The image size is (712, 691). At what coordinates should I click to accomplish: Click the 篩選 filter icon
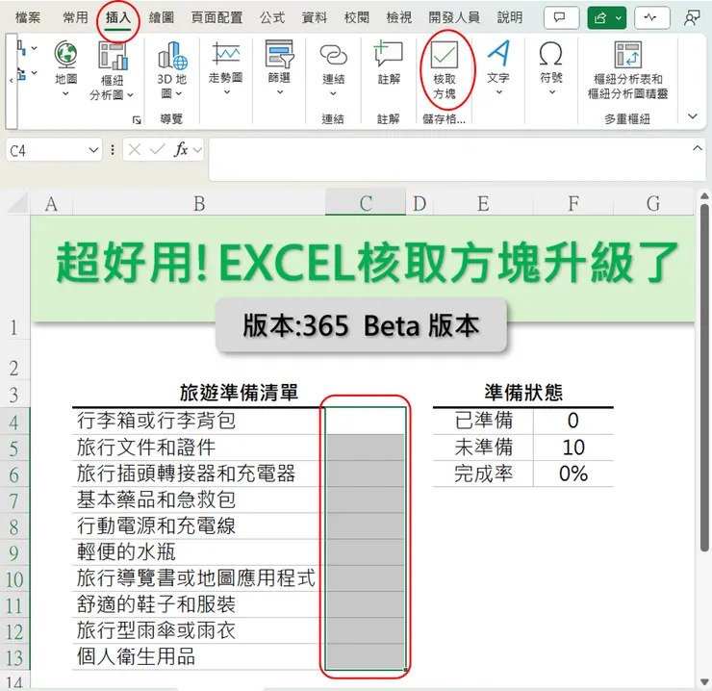click(279, 55)
